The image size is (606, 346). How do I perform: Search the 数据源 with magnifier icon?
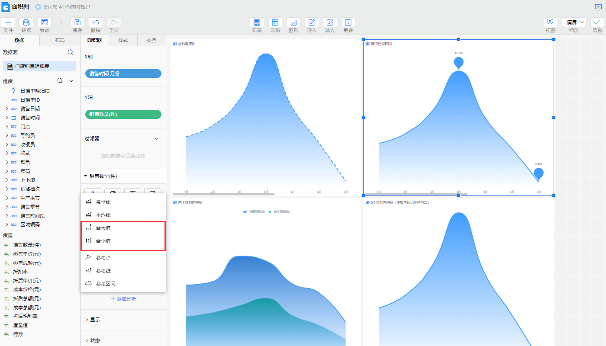71,52
